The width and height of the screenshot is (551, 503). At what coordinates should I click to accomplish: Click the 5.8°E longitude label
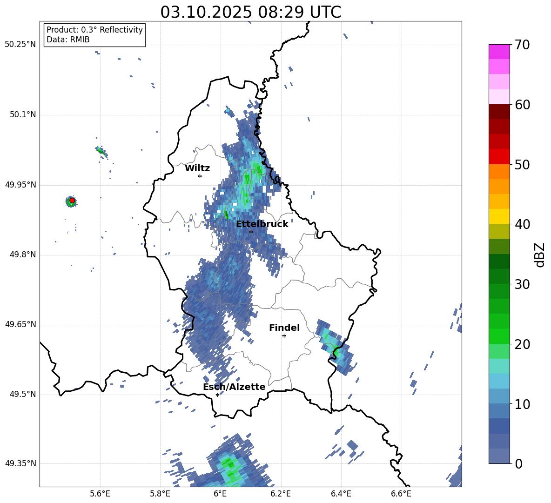pos(160,494)
